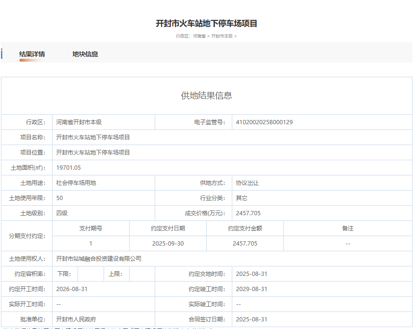This screenshot has height=329, width=413.
Task: Click the supply method value 协议出让
Action: (x=247, y=183)
